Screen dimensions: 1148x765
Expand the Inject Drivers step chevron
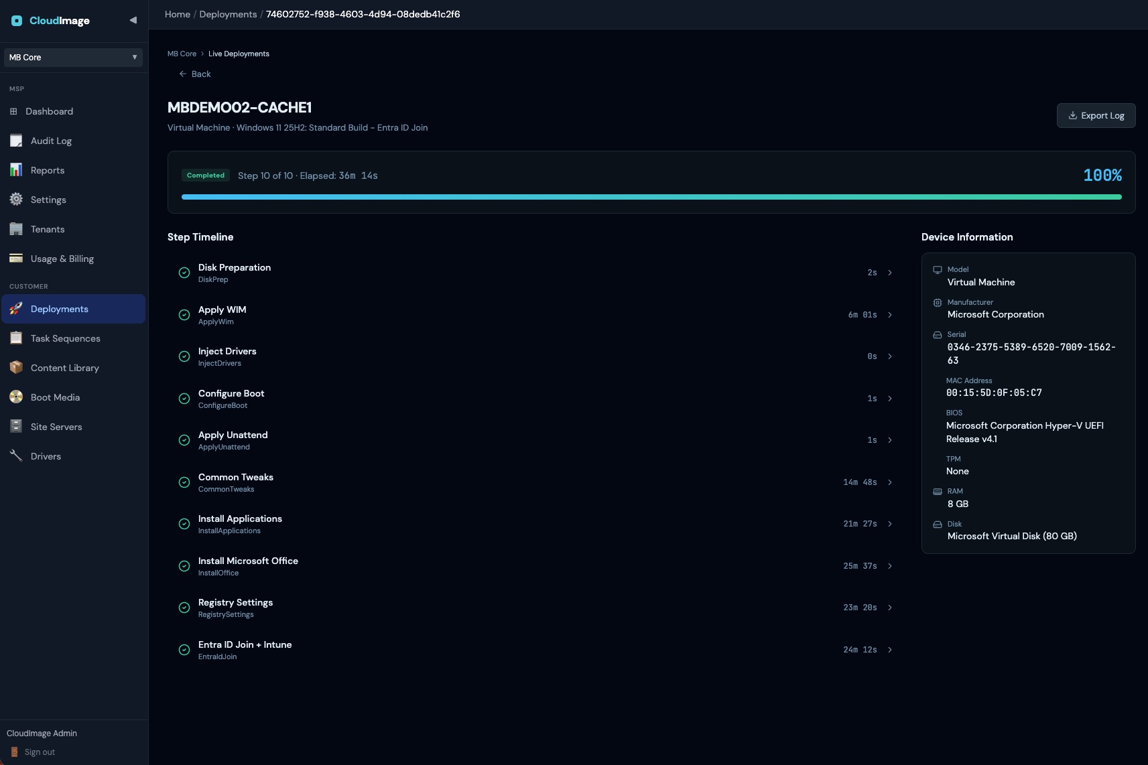point(890,356)
